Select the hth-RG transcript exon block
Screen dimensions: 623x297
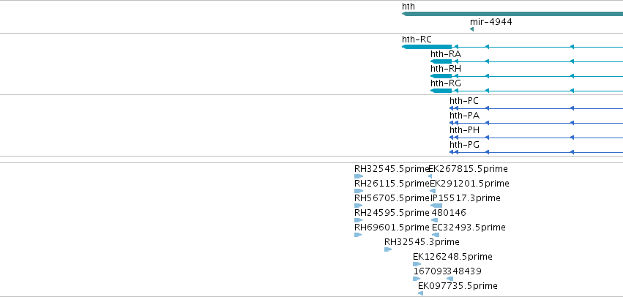point(441,91)
